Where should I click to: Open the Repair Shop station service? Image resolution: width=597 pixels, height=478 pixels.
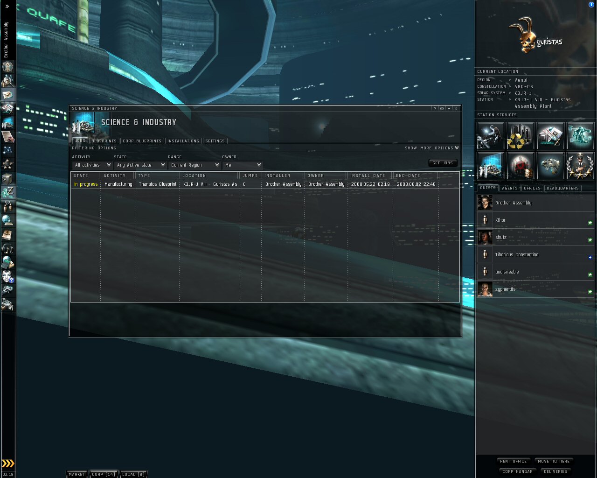pyautogui.click(x=491, y=136)
